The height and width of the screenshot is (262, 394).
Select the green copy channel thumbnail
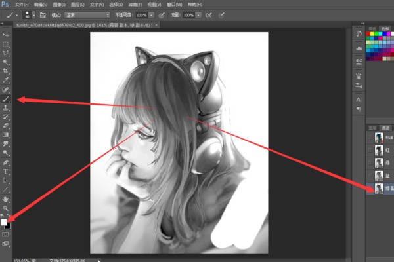click(x=380, y=189)
